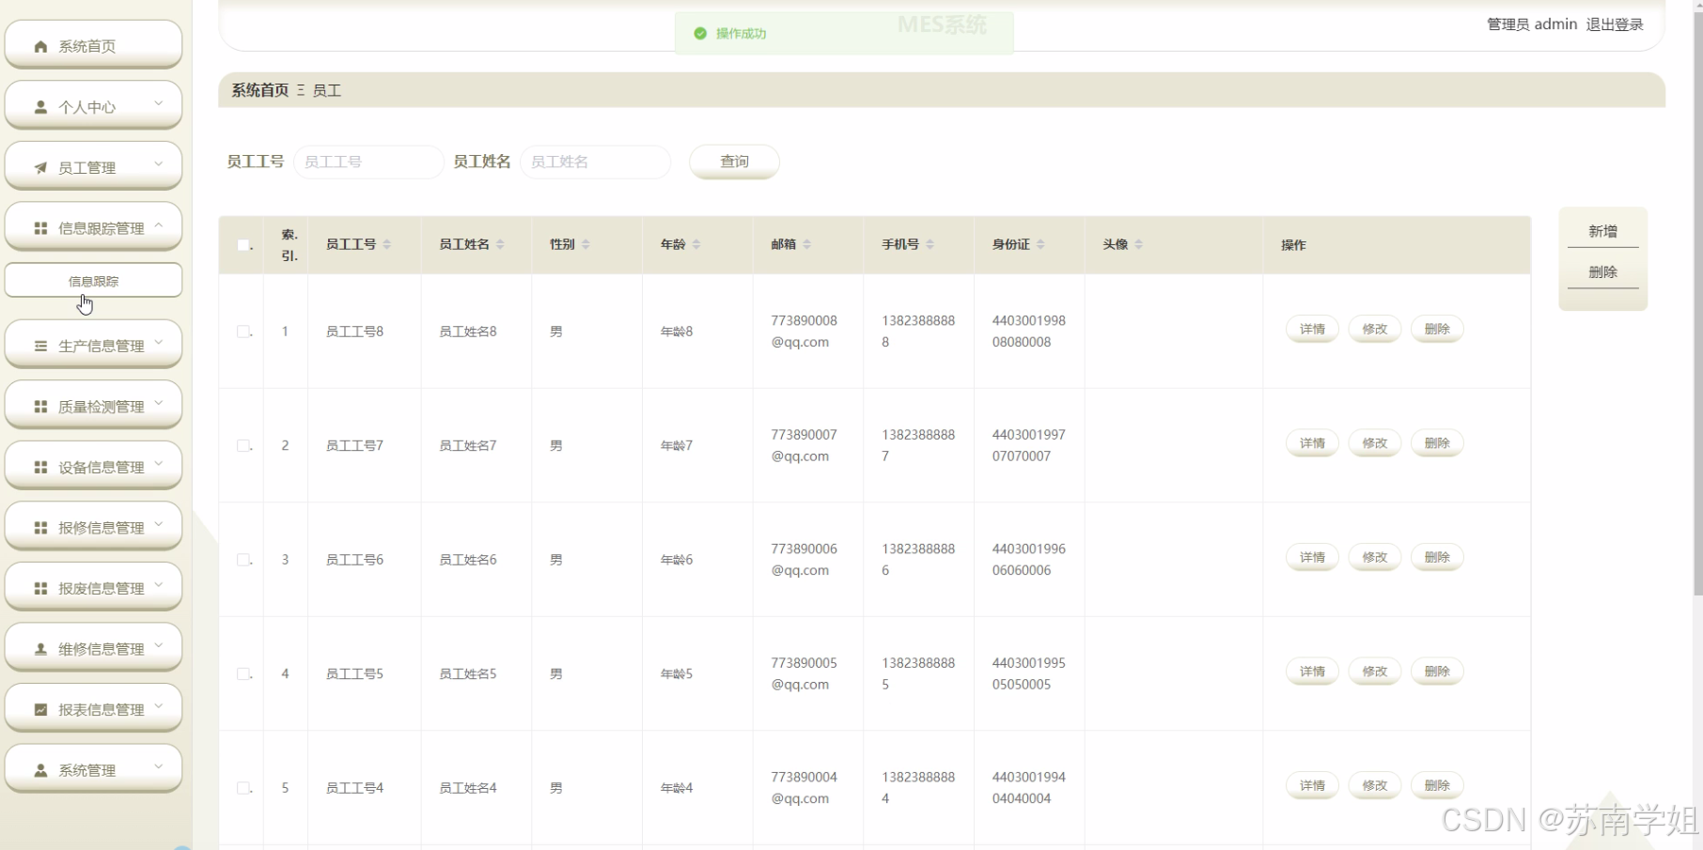Check the select-all checkbox in table header

pos(242,245)
